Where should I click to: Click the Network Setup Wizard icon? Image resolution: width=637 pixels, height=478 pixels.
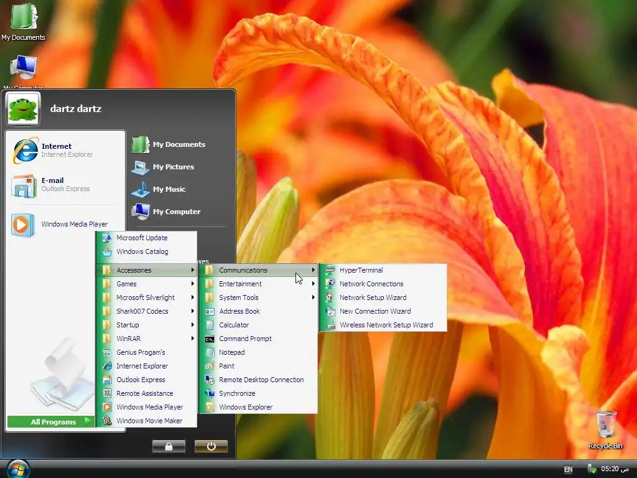click(331, 298)
